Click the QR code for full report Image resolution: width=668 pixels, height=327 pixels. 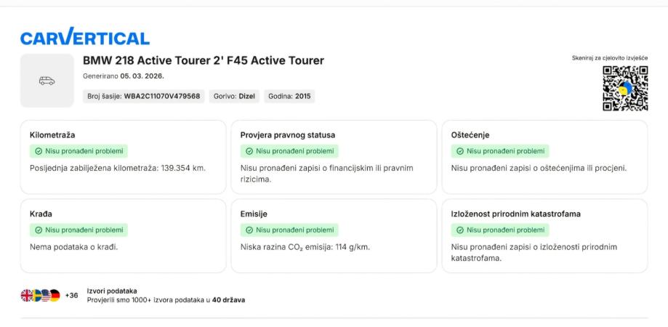click(624, 89)
